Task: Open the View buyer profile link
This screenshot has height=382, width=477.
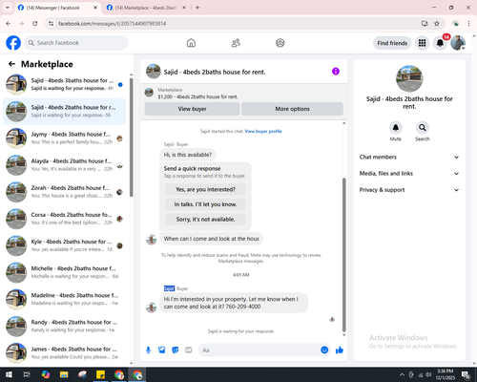Action: (x=263, y=131)
